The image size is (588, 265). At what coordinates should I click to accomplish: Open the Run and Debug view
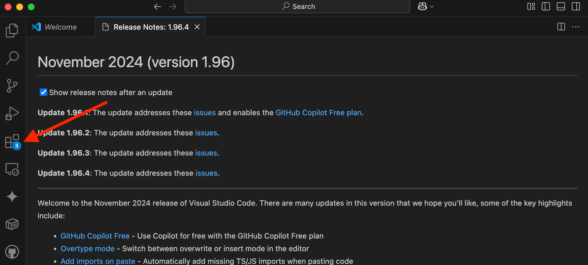pos(12,113)
